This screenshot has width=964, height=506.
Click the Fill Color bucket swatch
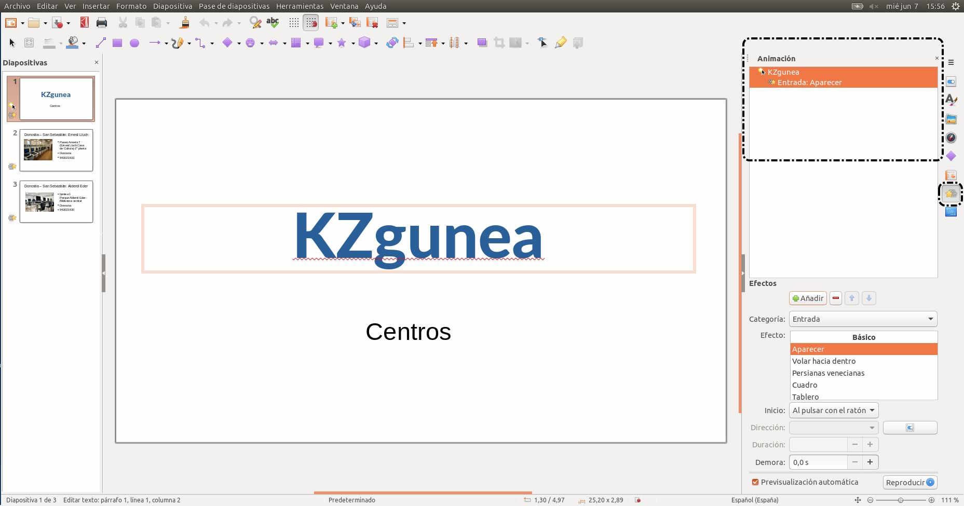[x=73, y=43]
